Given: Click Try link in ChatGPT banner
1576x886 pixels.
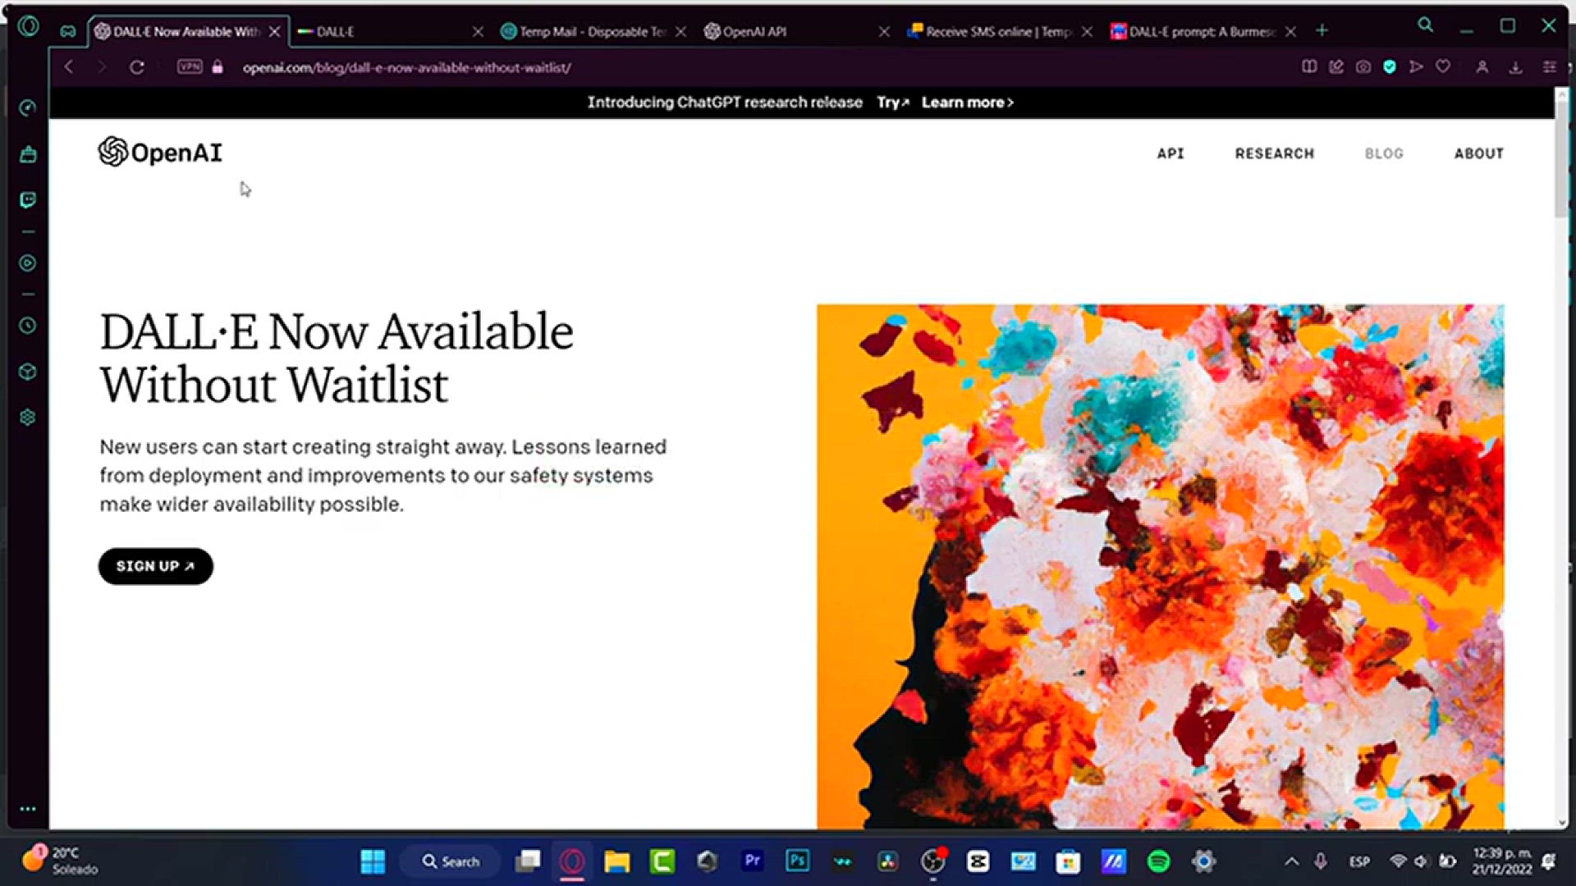Looking at the screenshot, I should (x=892, y=103).
